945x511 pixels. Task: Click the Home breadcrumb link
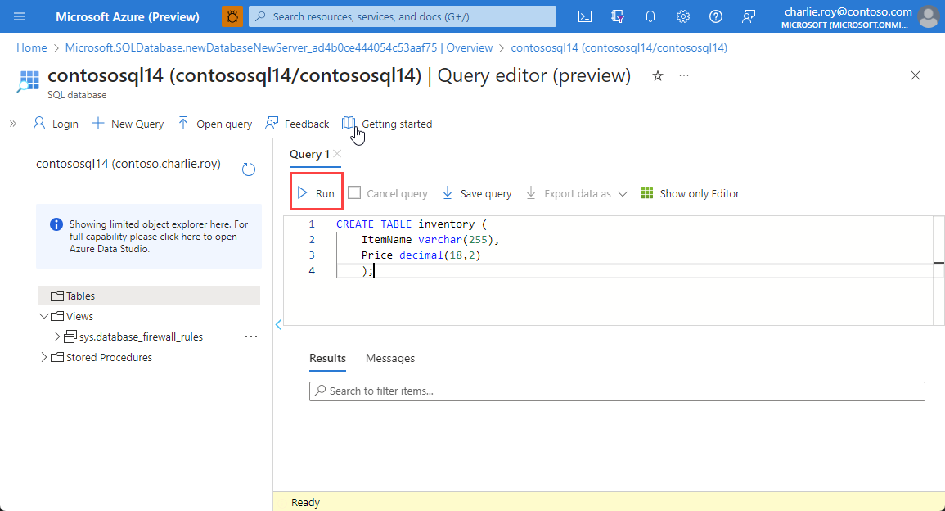pyautogui.click(x=31, y=47)
